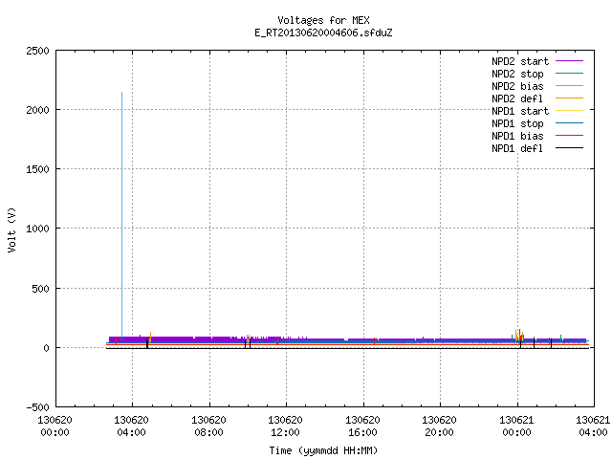The image size is (612, 459).
Task: Click the green NPD2 stop legend line
Action: click(569, 74)
